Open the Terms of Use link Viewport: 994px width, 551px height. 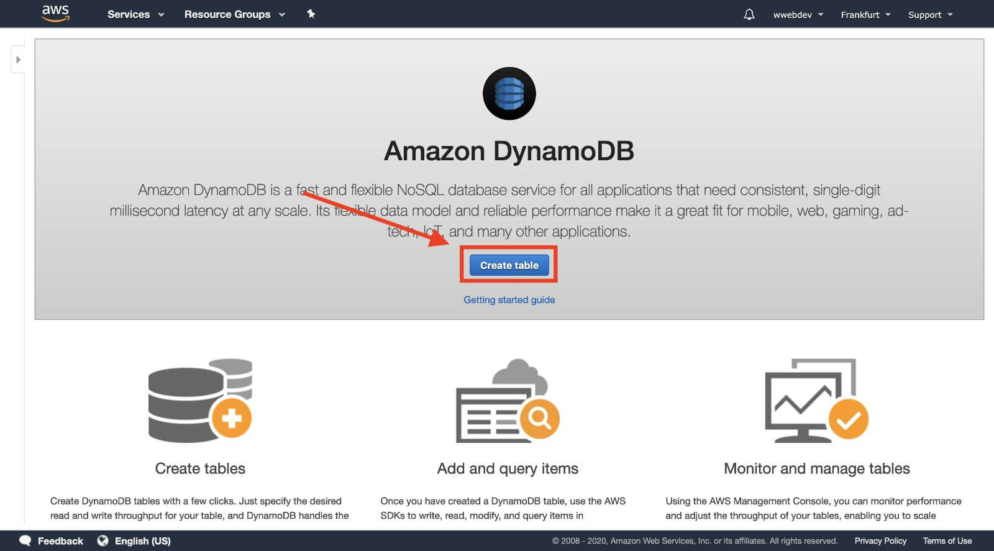[947, 541]
